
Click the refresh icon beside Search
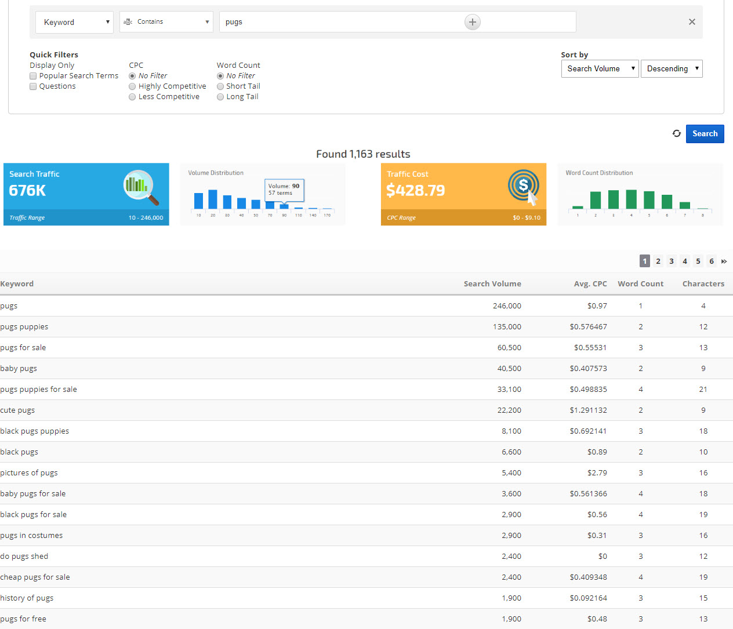click(x=676, y=133)
